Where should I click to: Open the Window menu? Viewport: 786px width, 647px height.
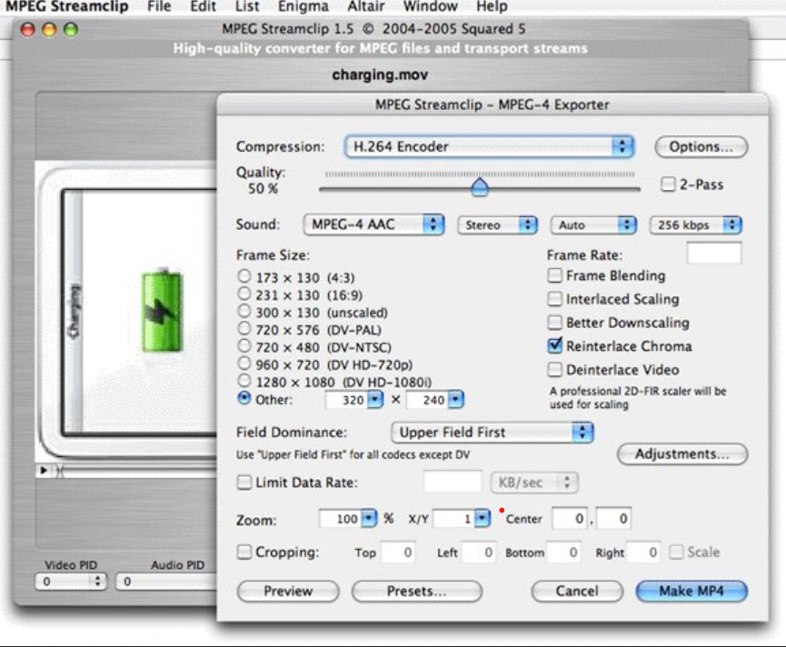point(430,6)
